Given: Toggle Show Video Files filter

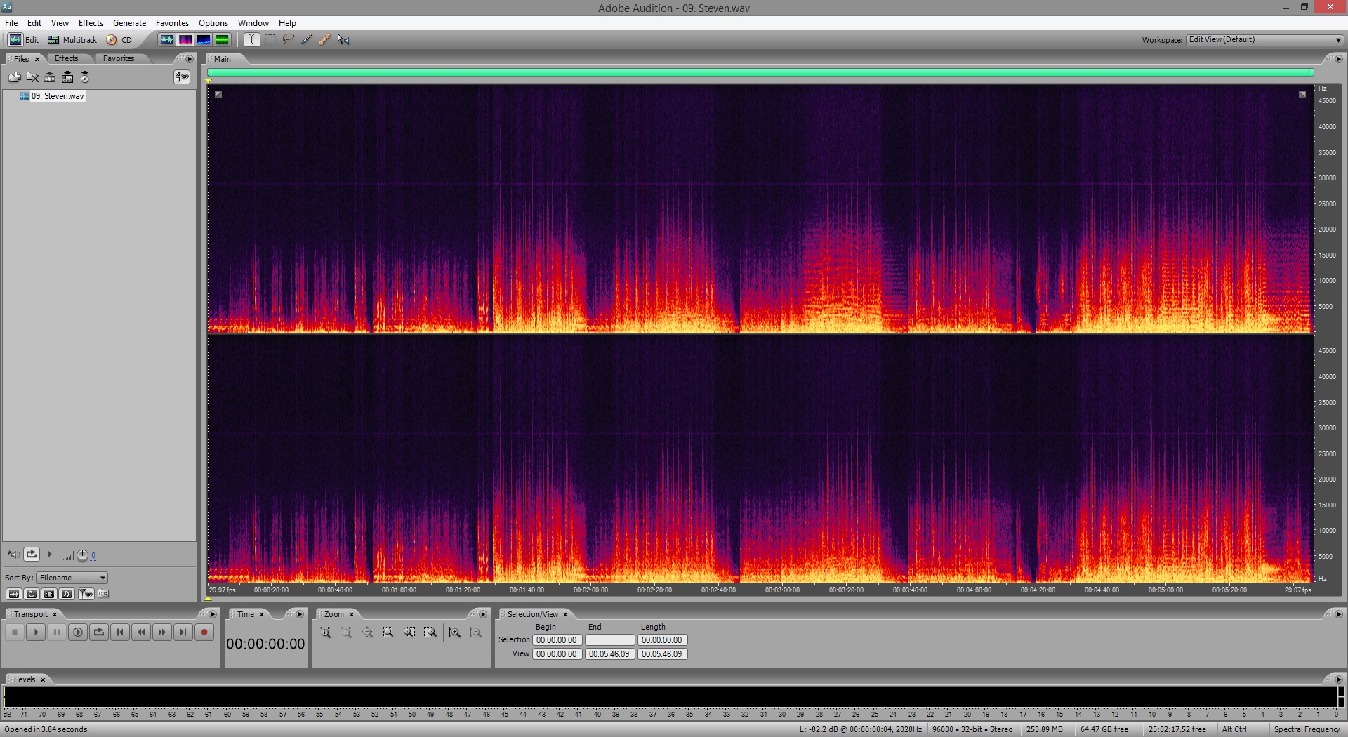Looking at the screenshot, I should coord(49,594).
